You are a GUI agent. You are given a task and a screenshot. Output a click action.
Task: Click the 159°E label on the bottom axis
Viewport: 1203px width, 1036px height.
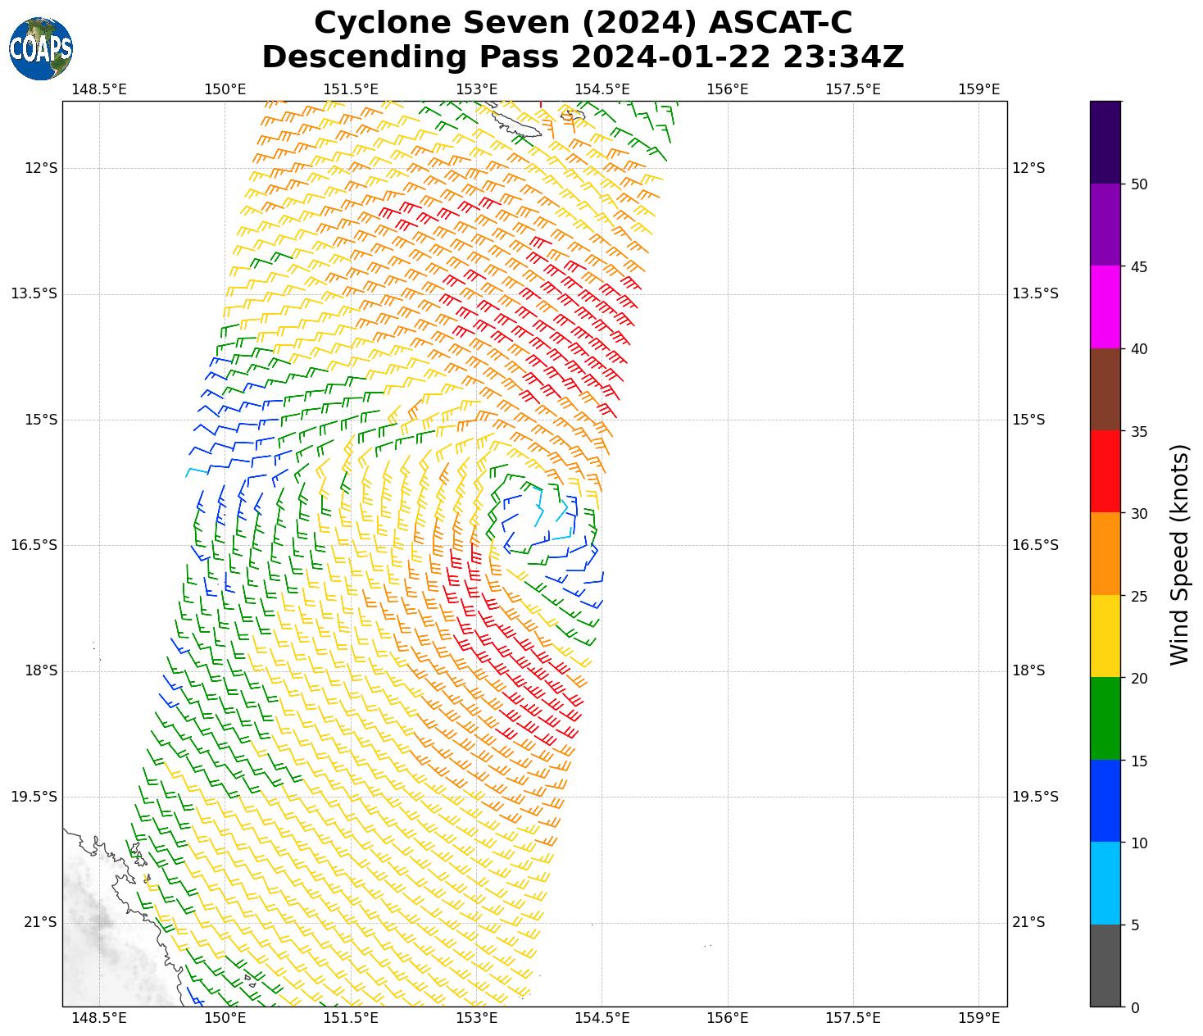[x=978, y=1018]
